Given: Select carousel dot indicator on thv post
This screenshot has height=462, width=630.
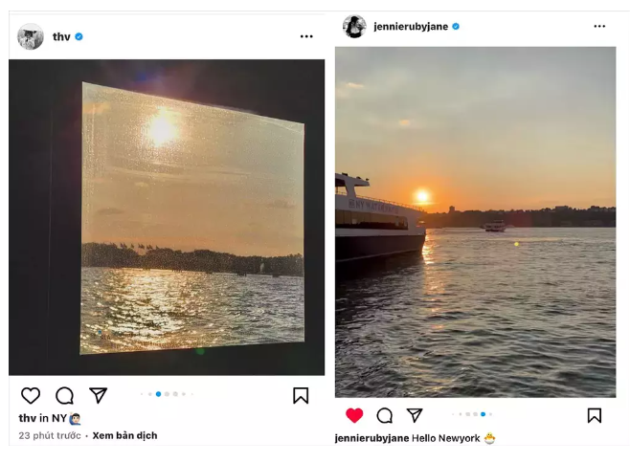Looking at the screenshot, I should (158, 394).
